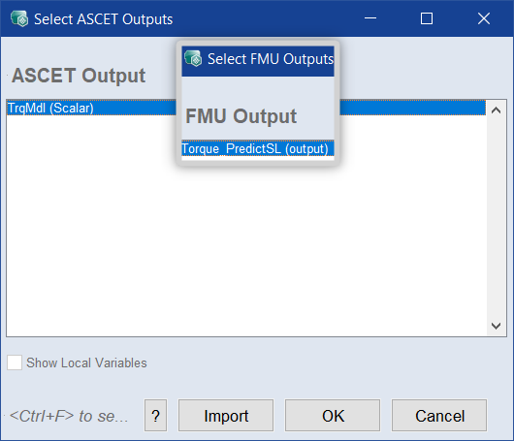Viewport: 514px width, 441px height.
Task: Open help with the question mark button
Action: click(156, 416)
